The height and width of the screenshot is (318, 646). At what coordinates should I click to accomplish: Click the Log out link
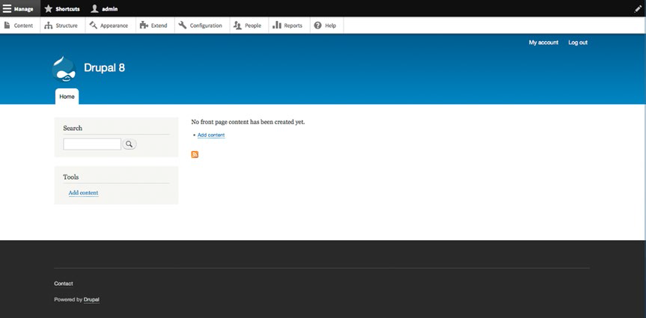tap(578, 43)
